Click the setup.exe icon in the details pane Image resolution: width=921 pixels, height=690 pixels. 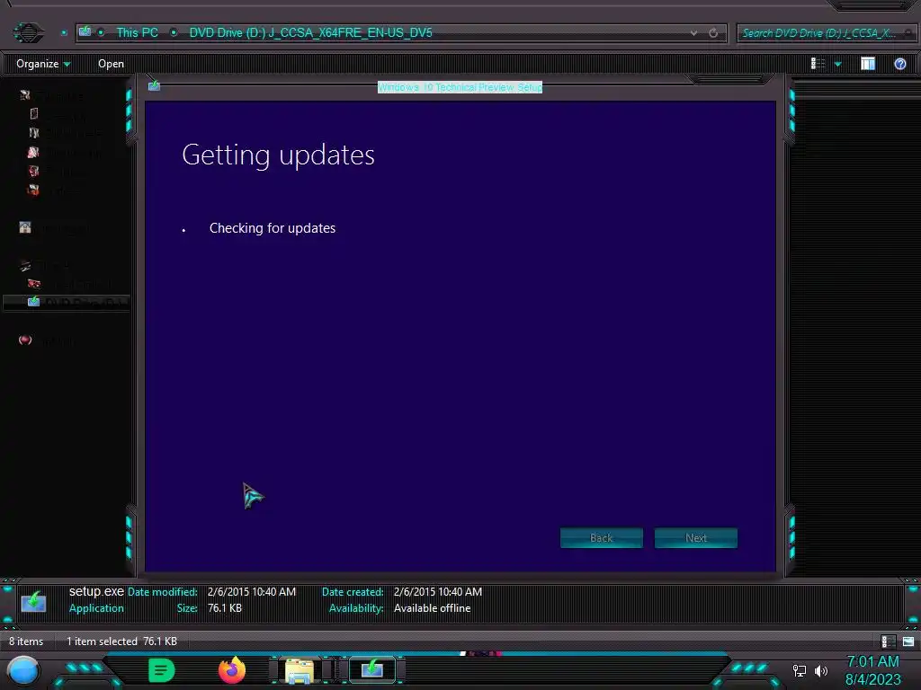point(33,602)
